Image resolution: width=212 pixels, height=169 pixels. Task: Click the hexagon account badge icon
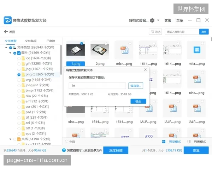pyautogui.click(x=152, y=20)
